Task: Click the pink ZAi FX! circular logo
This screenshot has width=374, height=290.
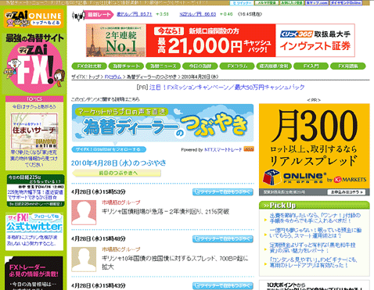Action: click(x=34, y=68)
